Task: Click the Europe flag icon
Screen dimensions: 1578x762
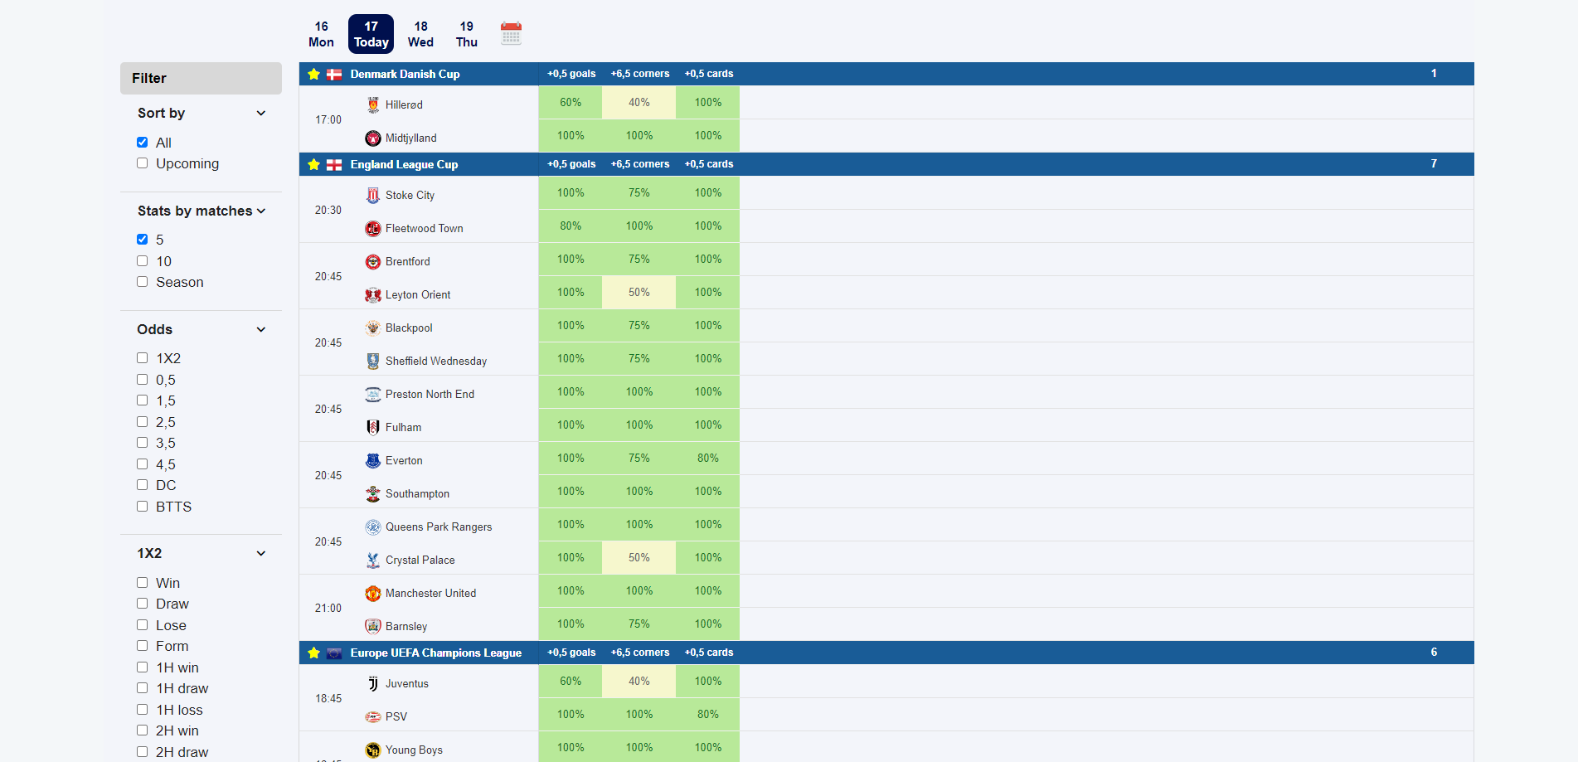Action: 334,653
